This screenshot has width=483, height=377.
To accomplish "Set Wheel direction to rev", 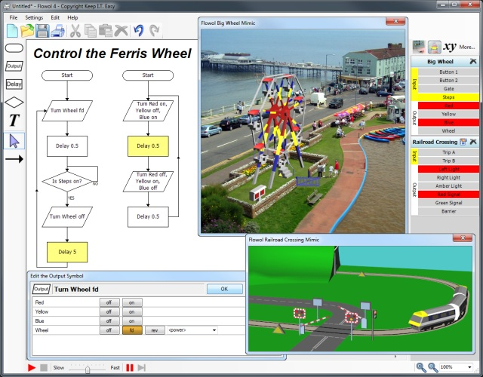I will [x=154, y=330].
